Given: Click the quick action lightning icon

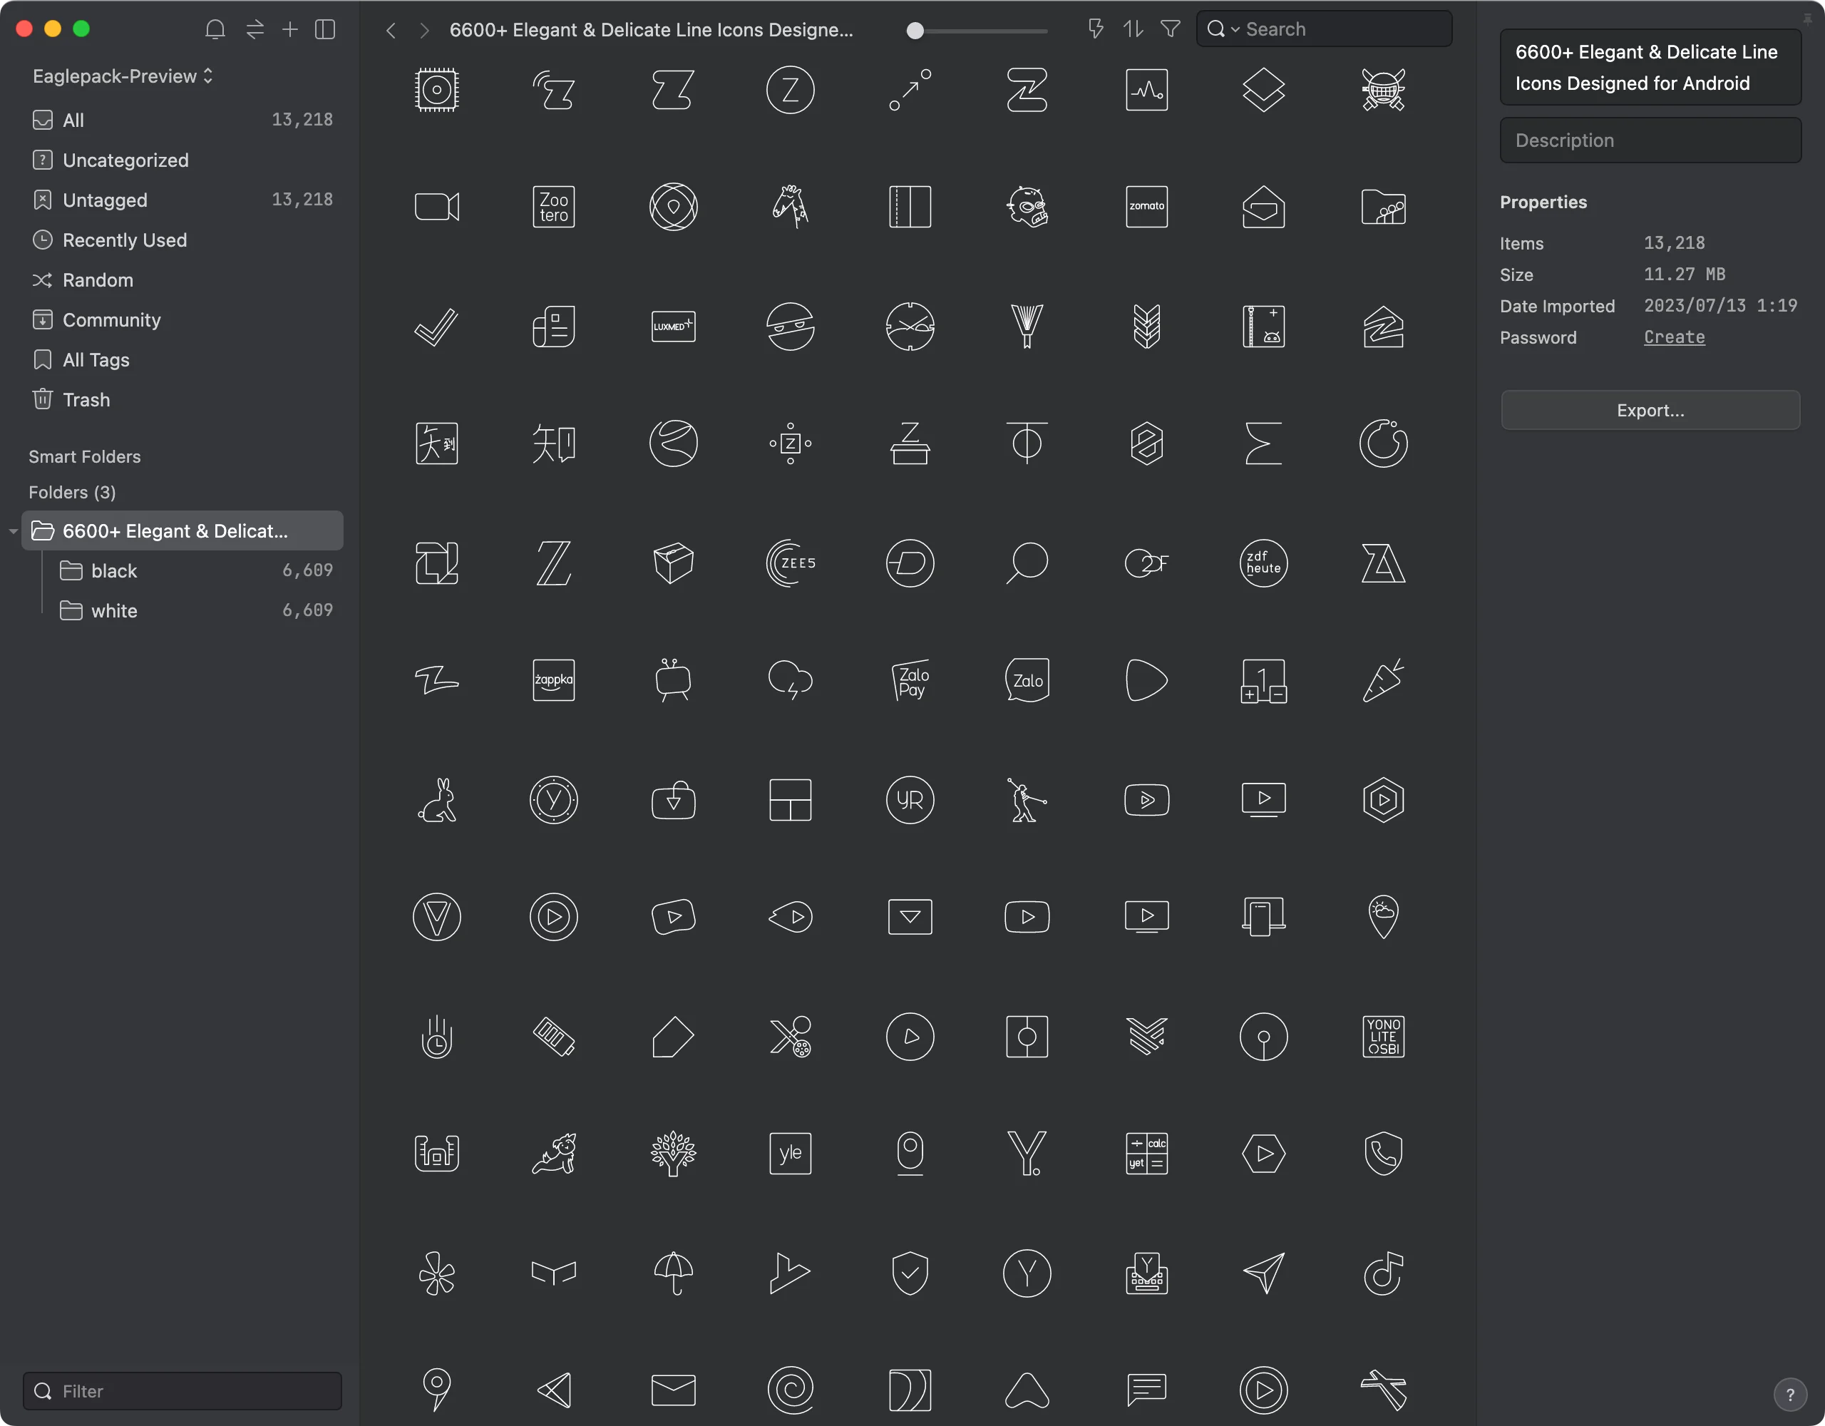Looking at the screenshot, I should pos(1096,29).
